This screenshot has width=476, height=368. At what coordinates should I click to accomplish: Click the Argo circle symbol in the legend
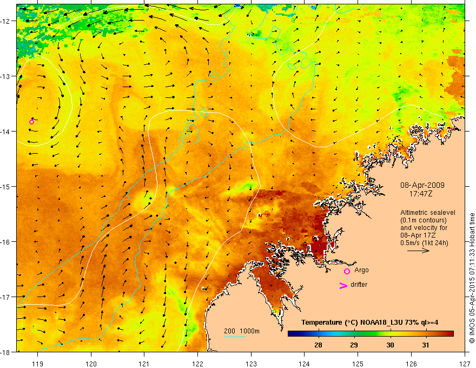tap(347, 271)
